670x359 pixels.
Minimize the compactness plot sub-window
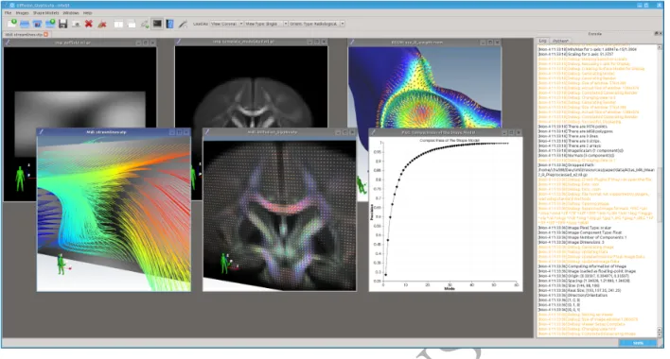(504, 132)
